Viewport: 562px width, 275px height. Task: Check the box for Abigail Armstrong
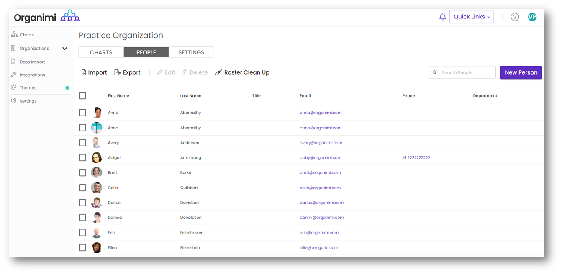pyautogui.click(x=82, y=158)
